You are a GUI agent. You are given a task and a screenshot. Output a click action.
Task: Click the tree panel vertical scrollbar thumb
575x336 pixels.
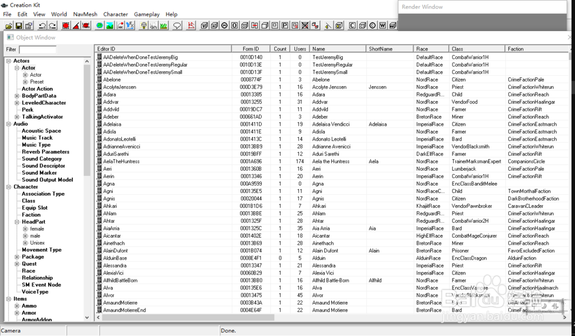(87, 120)
